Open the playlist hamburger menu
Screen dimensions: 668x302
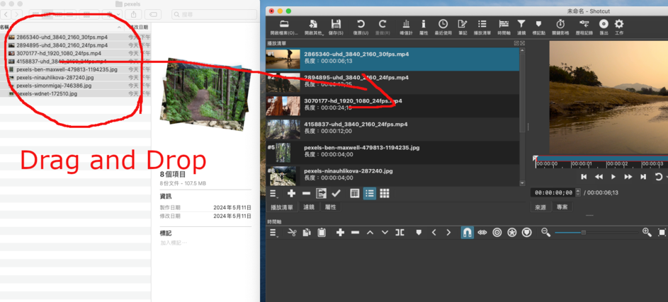(273, 193)
